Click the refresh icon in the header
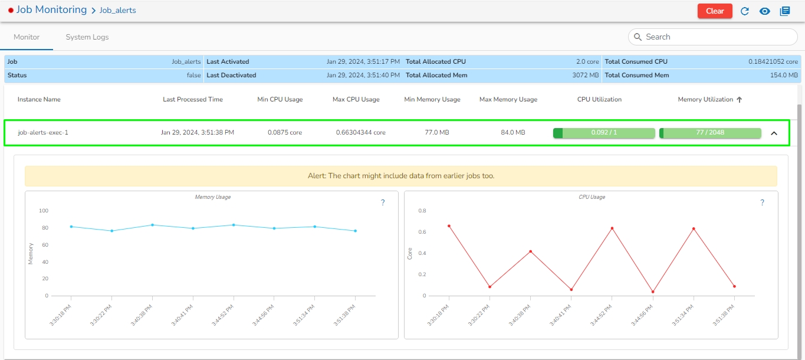Image resolution: width=805 pixels, height=360 pixels. (745, 11)
